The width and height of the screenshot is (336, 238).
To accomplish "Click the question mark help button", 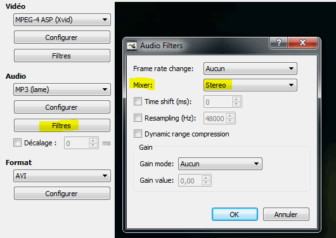I will pyautogui.click(x=278, y=43).
